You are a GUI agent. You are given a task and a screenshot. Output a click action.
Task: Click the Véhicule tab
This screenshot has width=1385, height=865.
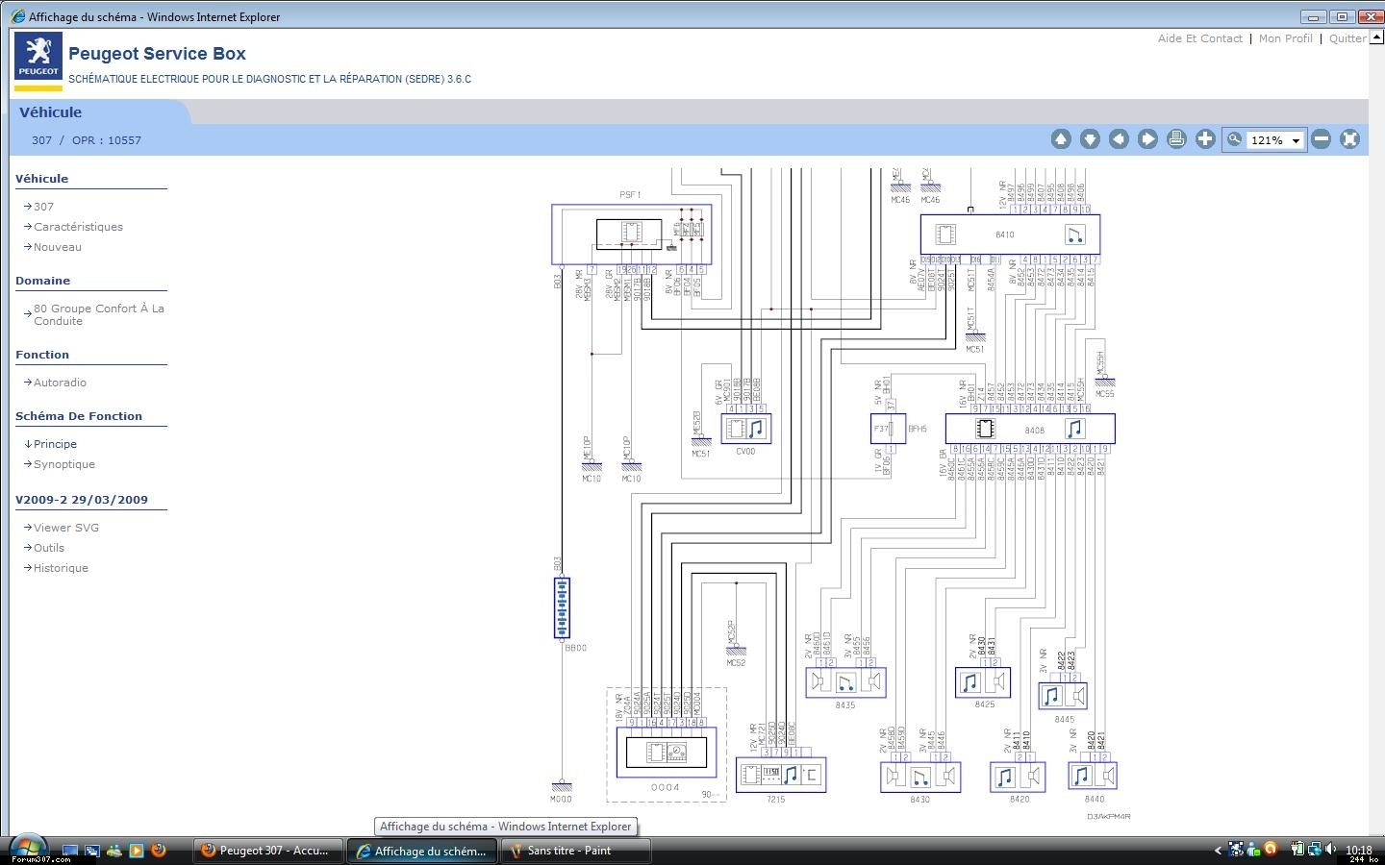coord(51,112)
